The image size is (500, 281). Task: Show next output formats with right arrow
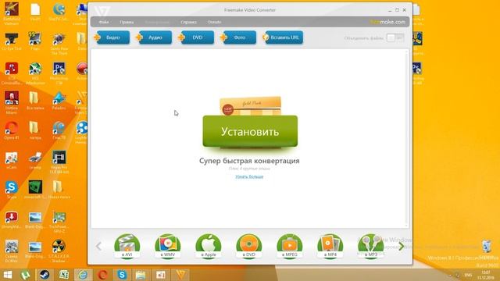[x=401, y=247]
